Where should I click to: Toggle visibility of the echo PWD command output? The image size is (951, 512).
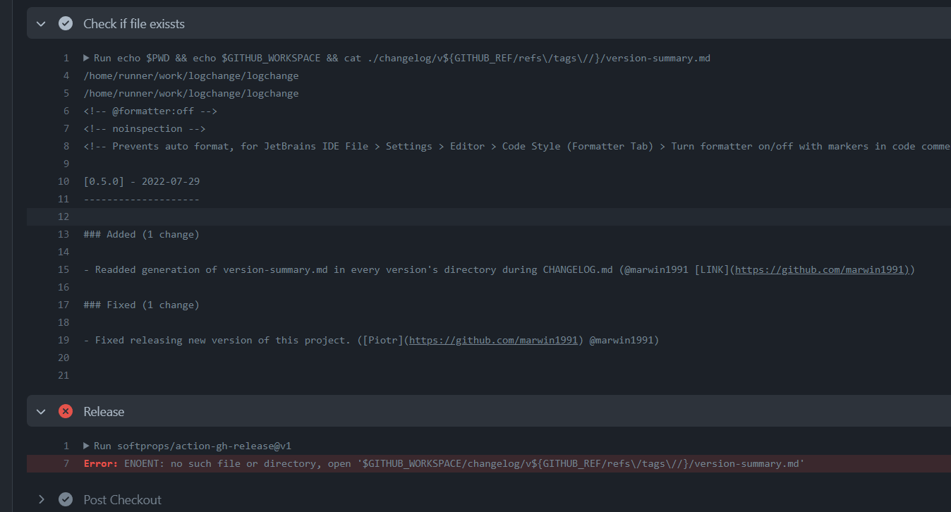point(86,58)
